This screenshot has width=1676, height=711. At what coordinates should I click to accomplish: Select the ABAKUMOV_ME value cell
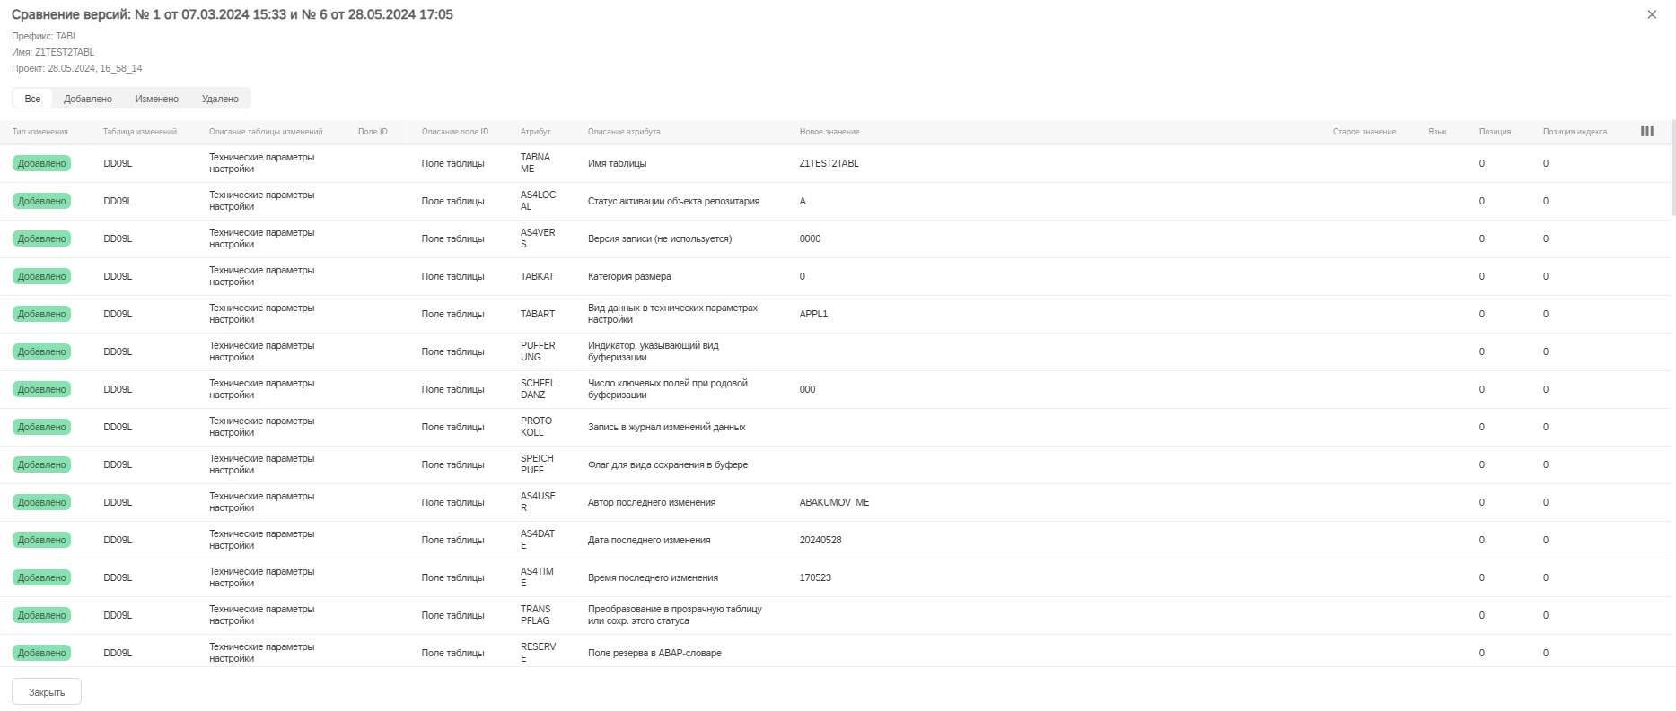(x=834, y=502)
